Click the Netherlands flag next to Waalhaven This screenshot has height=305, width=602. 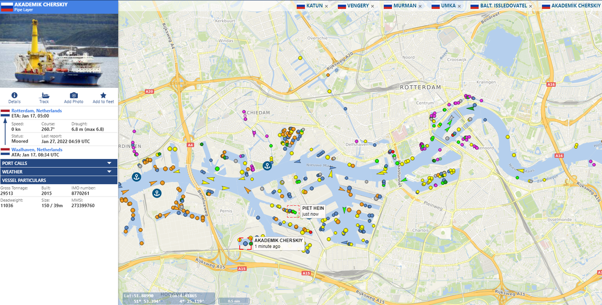click(5, 151)
